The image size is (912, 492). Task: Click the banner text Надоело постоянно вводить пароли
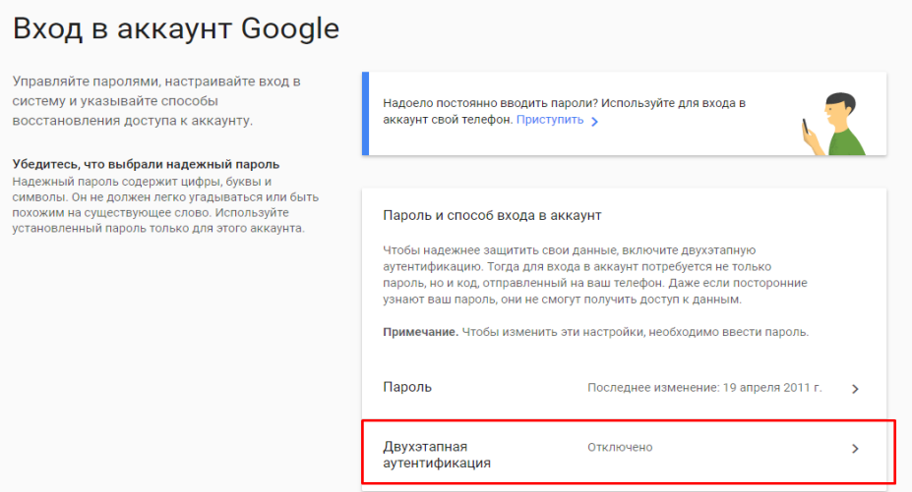pyautogui.click(x=564, y=102)
